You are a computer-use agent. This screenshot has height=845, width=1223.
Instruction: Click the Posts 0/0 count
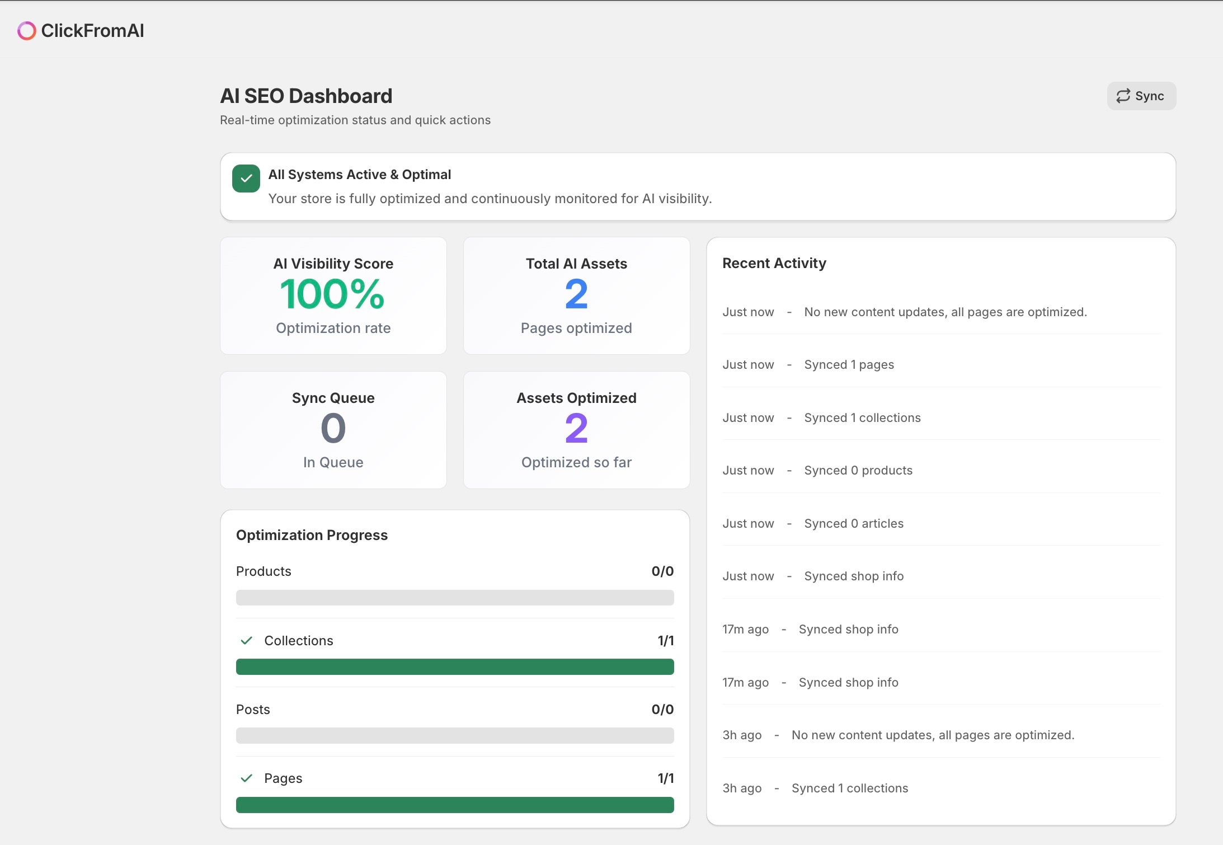pos(662,710)
